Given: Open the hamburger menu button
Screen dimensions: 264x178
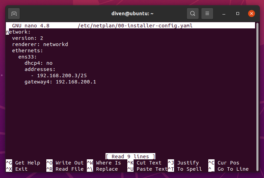Looking at the screenshot, I should point(207,14).
